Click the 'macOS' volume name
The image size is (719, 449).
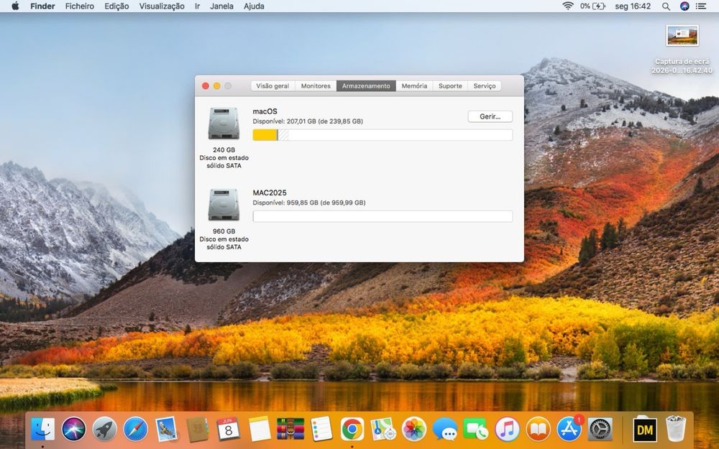click(x=265, y=111)
